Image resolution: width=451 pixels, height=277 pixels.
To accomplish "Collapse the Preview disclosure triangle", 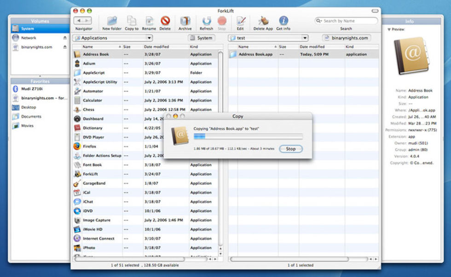I will pos(389,29).
